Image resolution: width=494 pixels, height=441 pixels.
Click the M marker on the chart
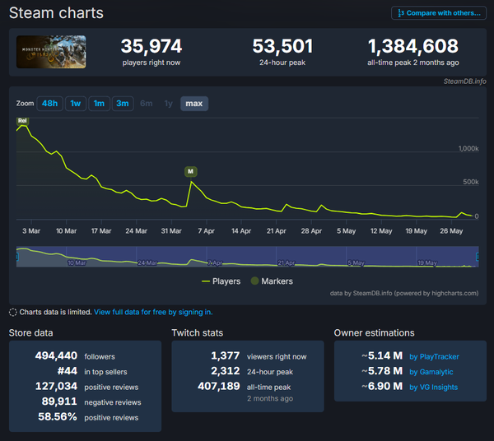pos(191,172)
